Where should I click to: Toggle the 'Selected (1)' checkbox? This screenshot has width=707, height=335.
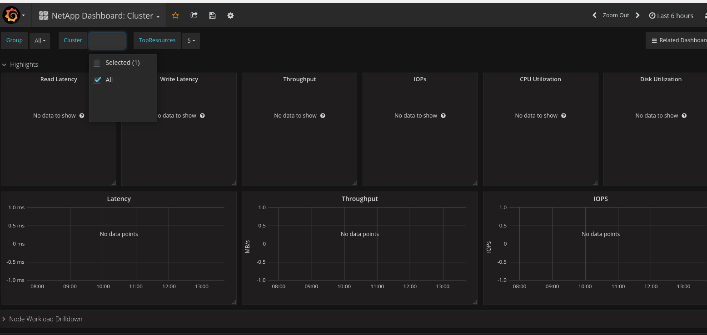[x=97, y=63]
